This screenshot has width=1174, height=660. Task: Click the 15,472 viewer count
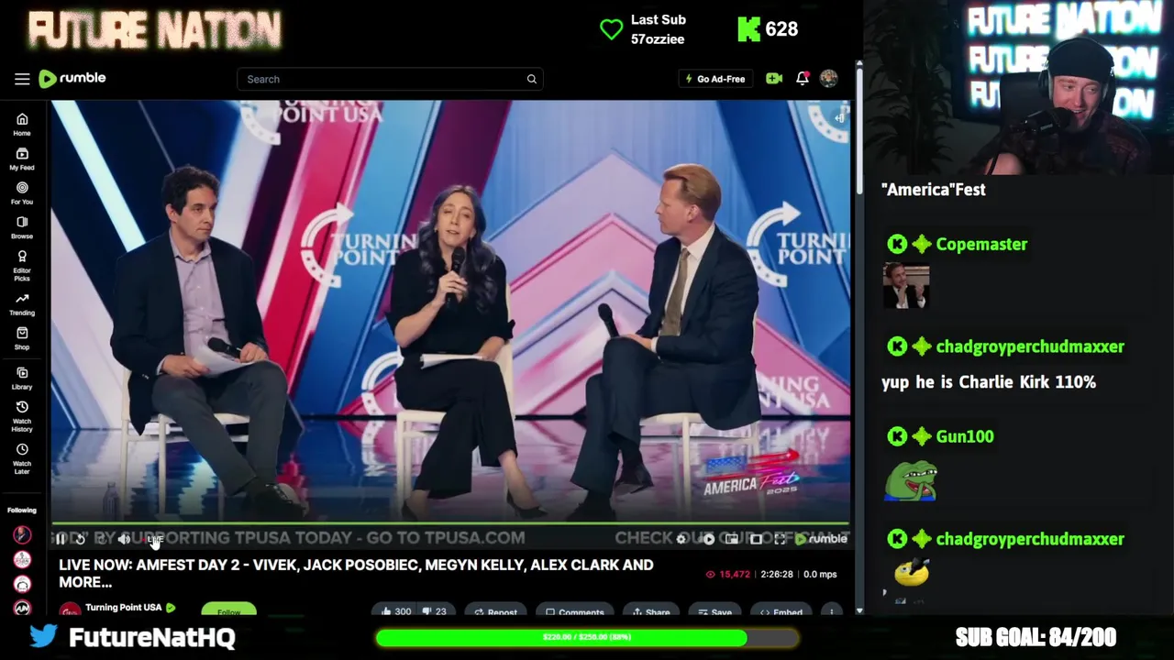727,574
